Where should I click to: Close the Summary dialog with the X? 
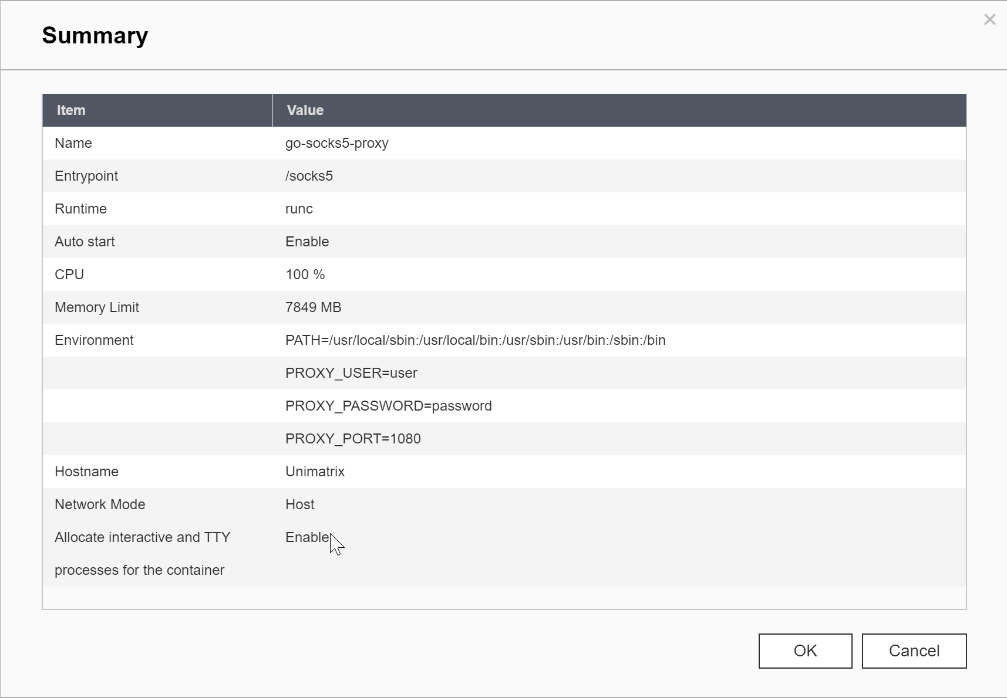coord(989,20)
